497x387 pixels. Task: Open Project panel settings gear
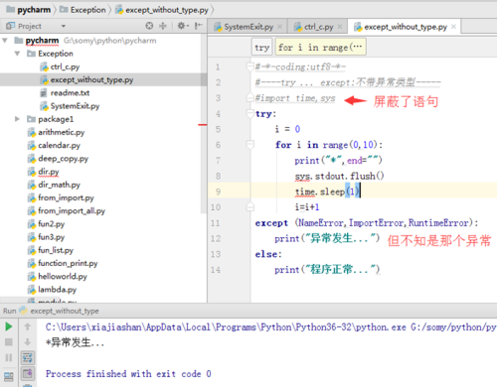[182, 26]
